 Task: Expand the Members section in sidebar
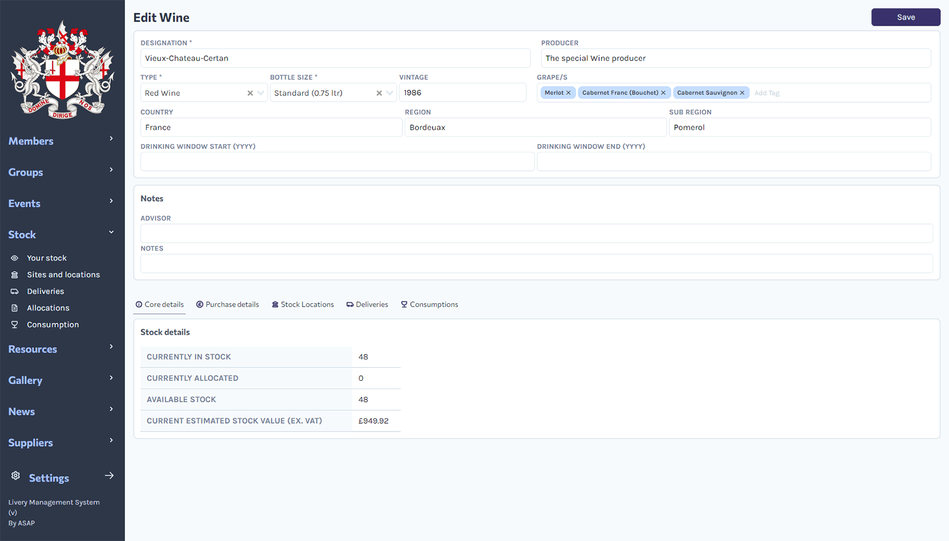111,138
